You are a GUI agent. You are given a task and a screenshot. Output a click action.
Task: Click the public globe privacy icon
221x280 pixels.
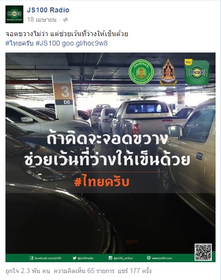tap(66, 20)
